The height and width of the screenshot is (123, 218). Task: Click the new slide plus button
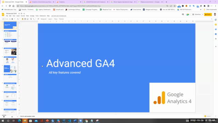[x=3, y=19]
